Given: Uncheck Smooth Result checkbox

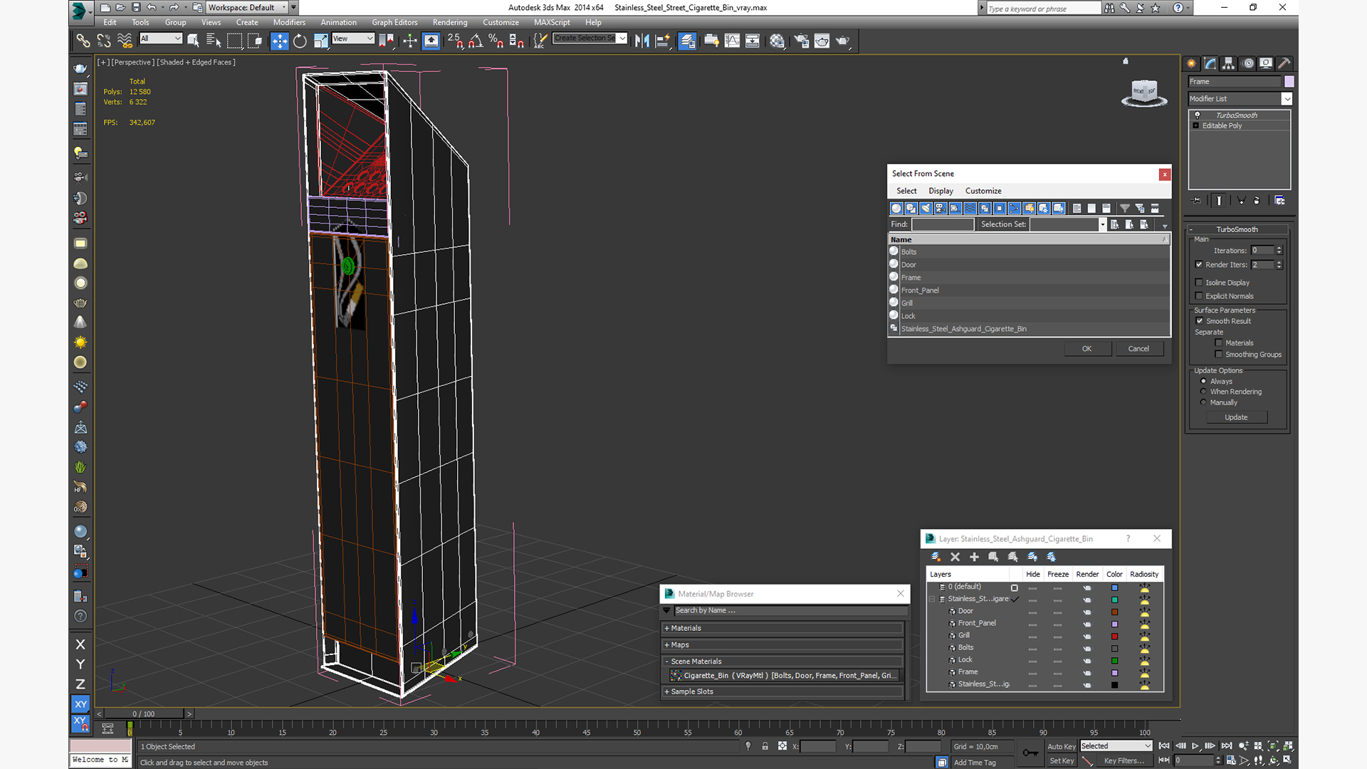Looking at the screenshot, I should coord(1200,321).
